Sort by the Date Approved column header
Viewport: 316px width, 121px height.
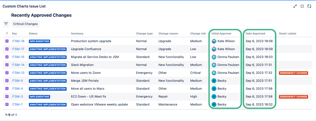tap(255, 34)
